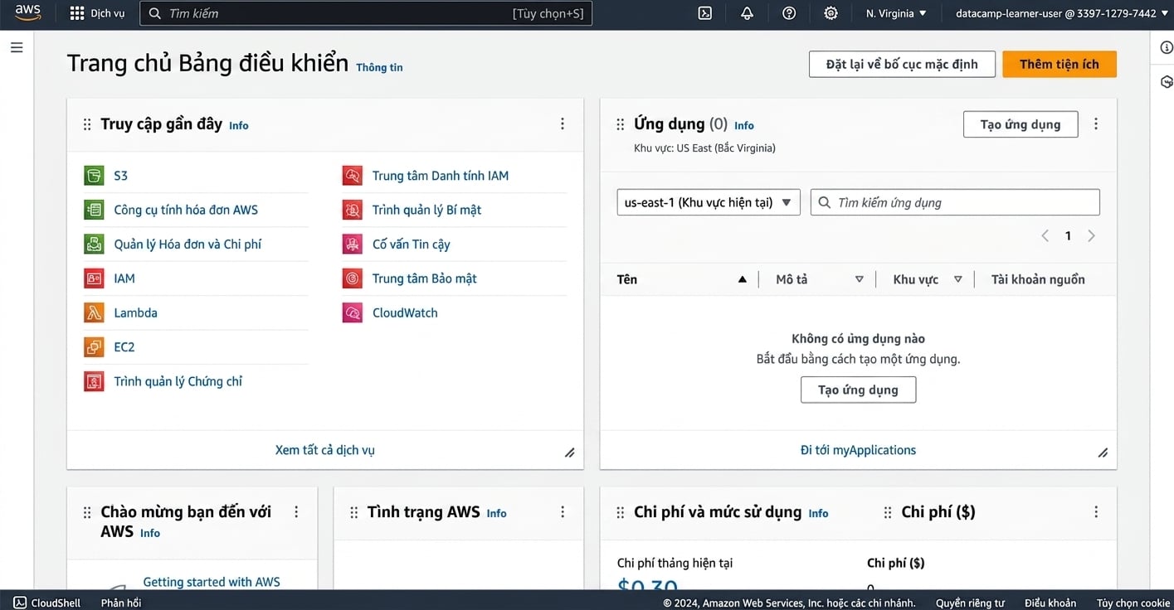Grab the Truy cập gần đây drag handle
This screenshot has height=610, width=1174.
87,124
